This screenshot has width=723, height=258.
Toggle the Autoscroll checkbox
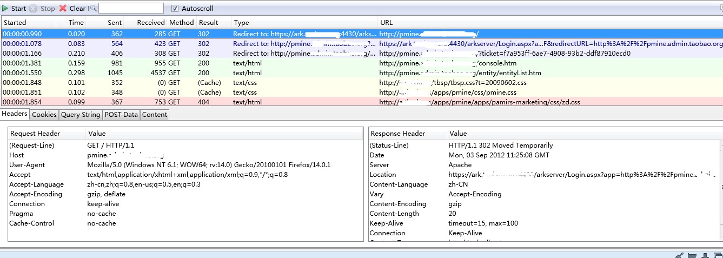[175, 8]
